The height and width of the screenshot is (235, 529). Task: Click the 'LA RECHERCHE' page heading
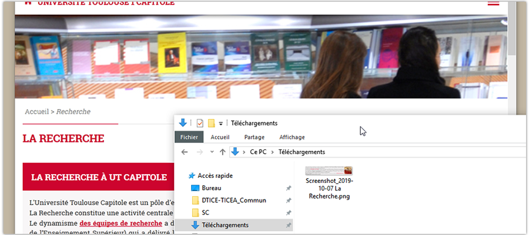click(x=63, y=138)
